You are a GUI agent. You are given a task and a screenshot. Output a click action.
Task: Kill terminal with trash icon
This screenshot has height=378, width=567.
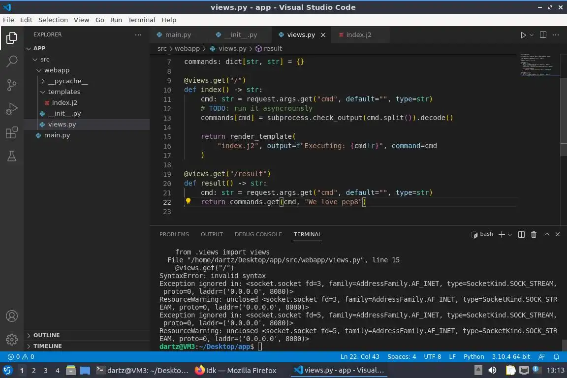pos(534,234)
